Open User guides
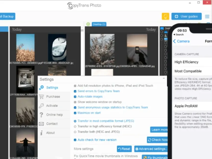212x159 pixels. 187,16
